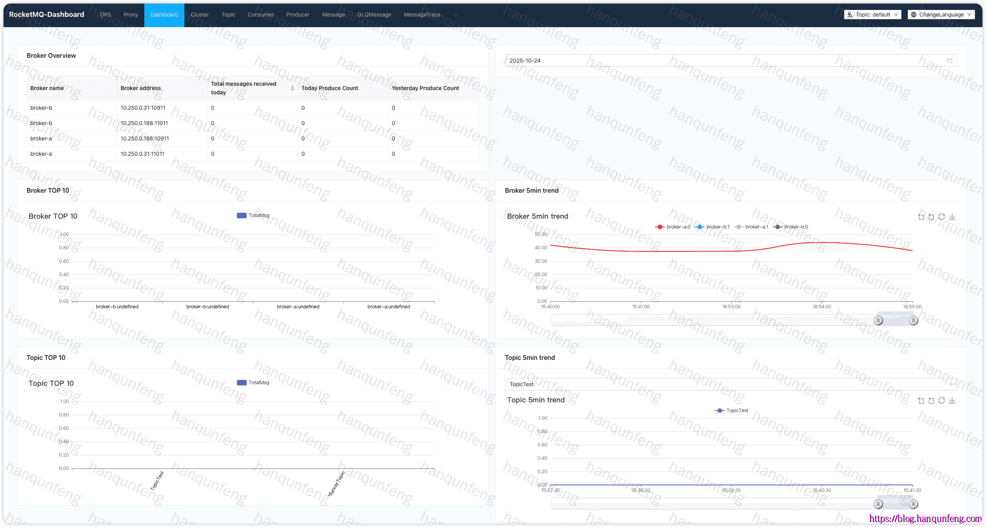Toggle broker-a:0 series in trend legend
This screenshot has width=986, height=527.
coord(673,227)
